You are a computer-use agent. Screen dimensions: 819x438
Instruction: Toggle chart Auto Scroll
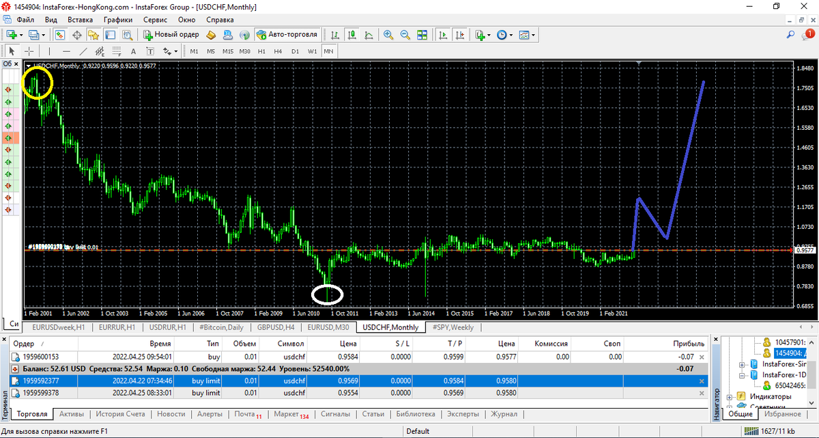pos(443,34)
